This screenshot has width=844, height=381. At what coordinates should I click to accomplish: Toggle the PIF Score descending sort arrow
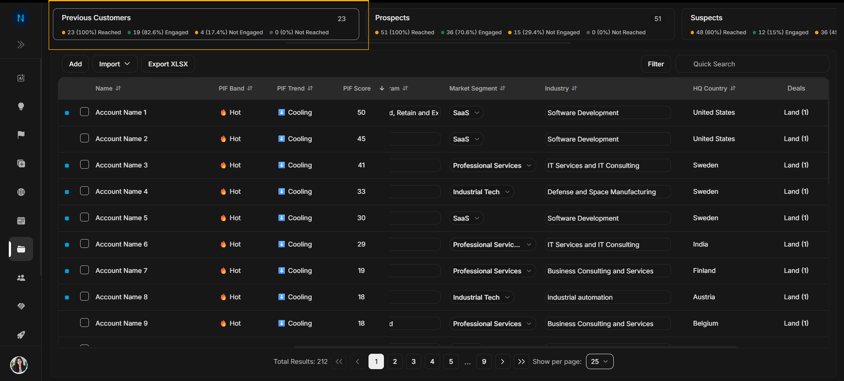coord(382,88)
